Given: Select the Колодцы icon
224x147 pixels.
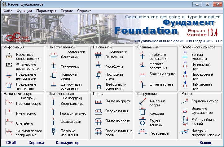Looking at the screenshot, I should coord(143,111).
